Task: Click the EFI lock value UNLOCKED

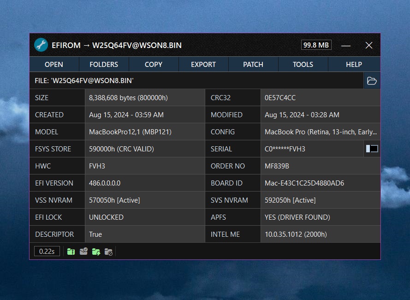Action: [x=106, y=217]
